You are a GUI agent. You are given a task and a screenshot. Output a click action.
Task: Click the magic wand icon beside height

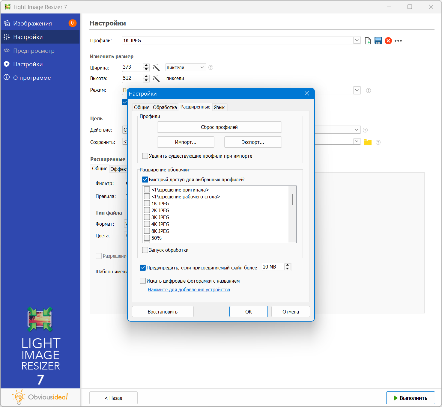point(156,79)
